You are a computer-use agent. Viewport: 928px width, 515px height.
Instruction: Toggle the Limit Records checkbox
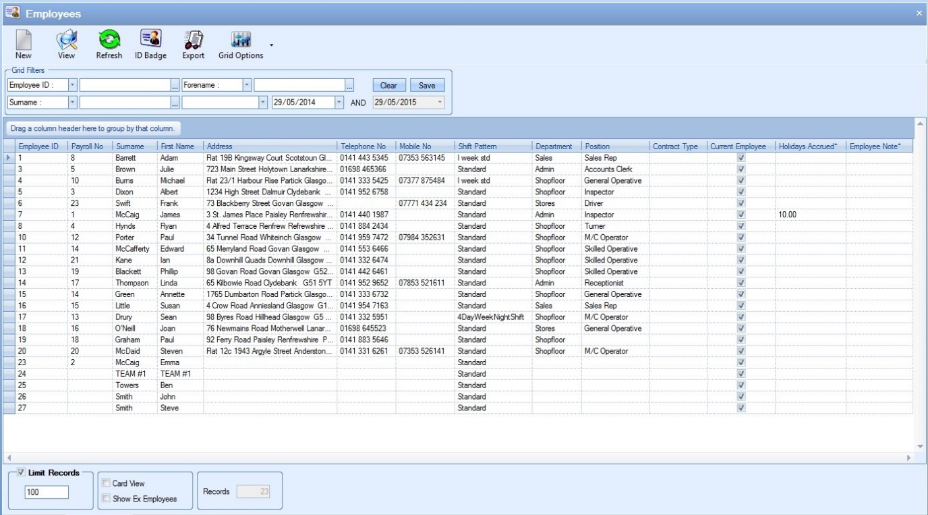tap(22, 473)
